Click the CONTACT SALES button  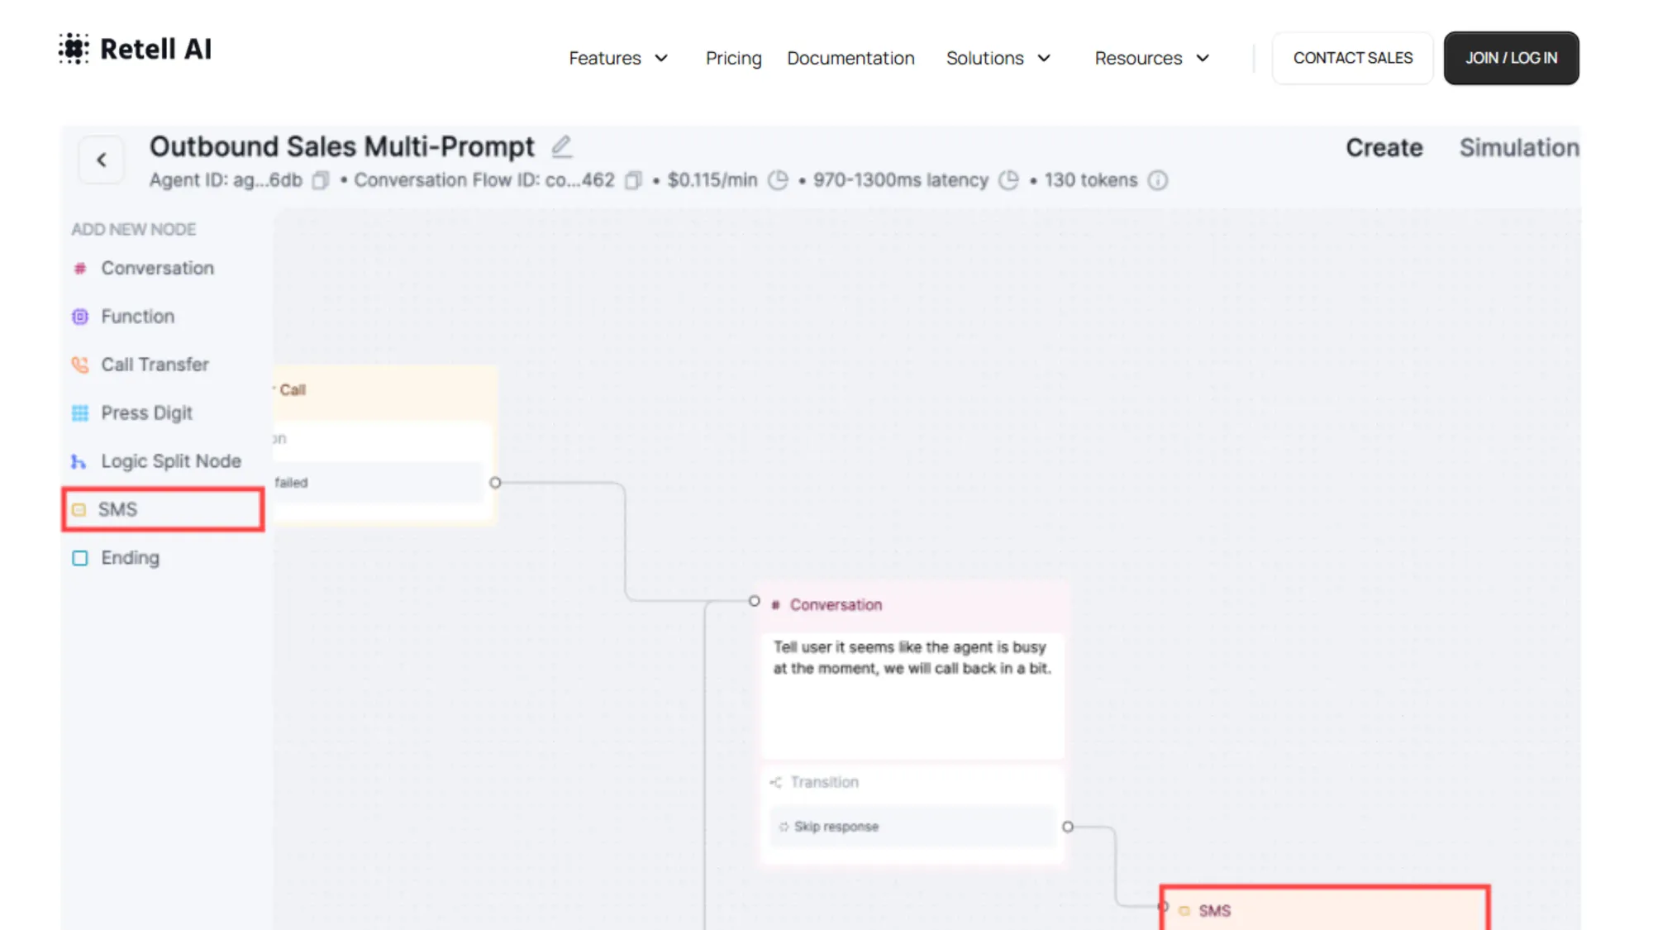click(1353, 58)
